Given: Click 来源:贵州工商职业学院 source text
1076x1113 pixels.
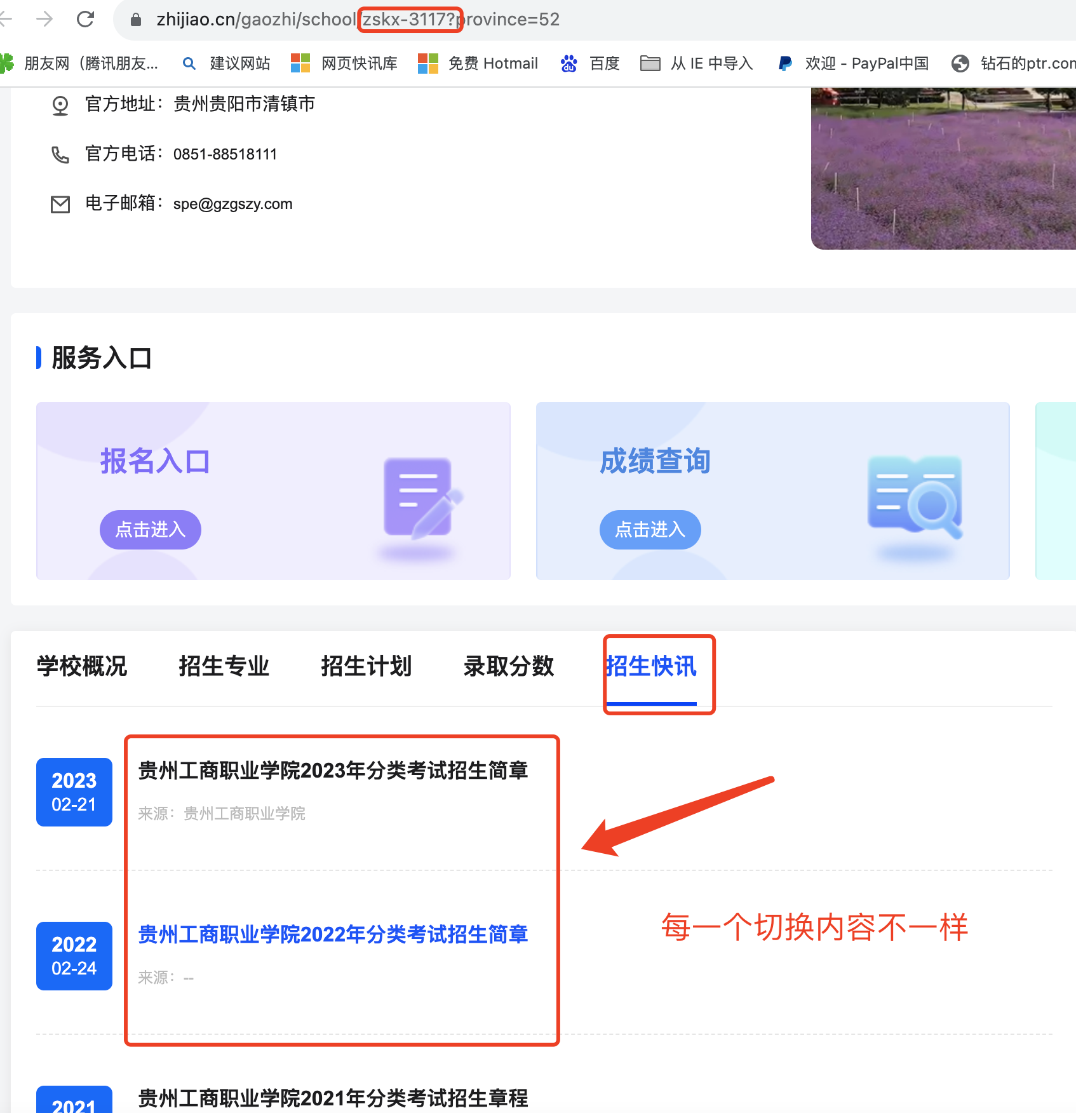Looking at the screenshot, I should (x=222, y=814).
